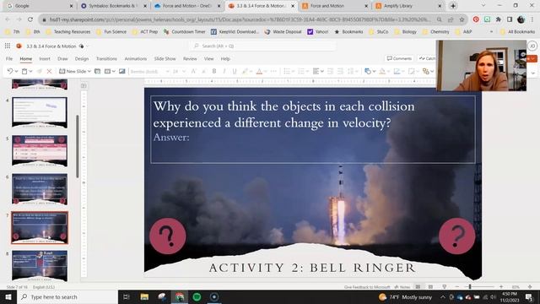
Task: Switch to the Animations ribbon tab
Action: click(x=135, y=59)
